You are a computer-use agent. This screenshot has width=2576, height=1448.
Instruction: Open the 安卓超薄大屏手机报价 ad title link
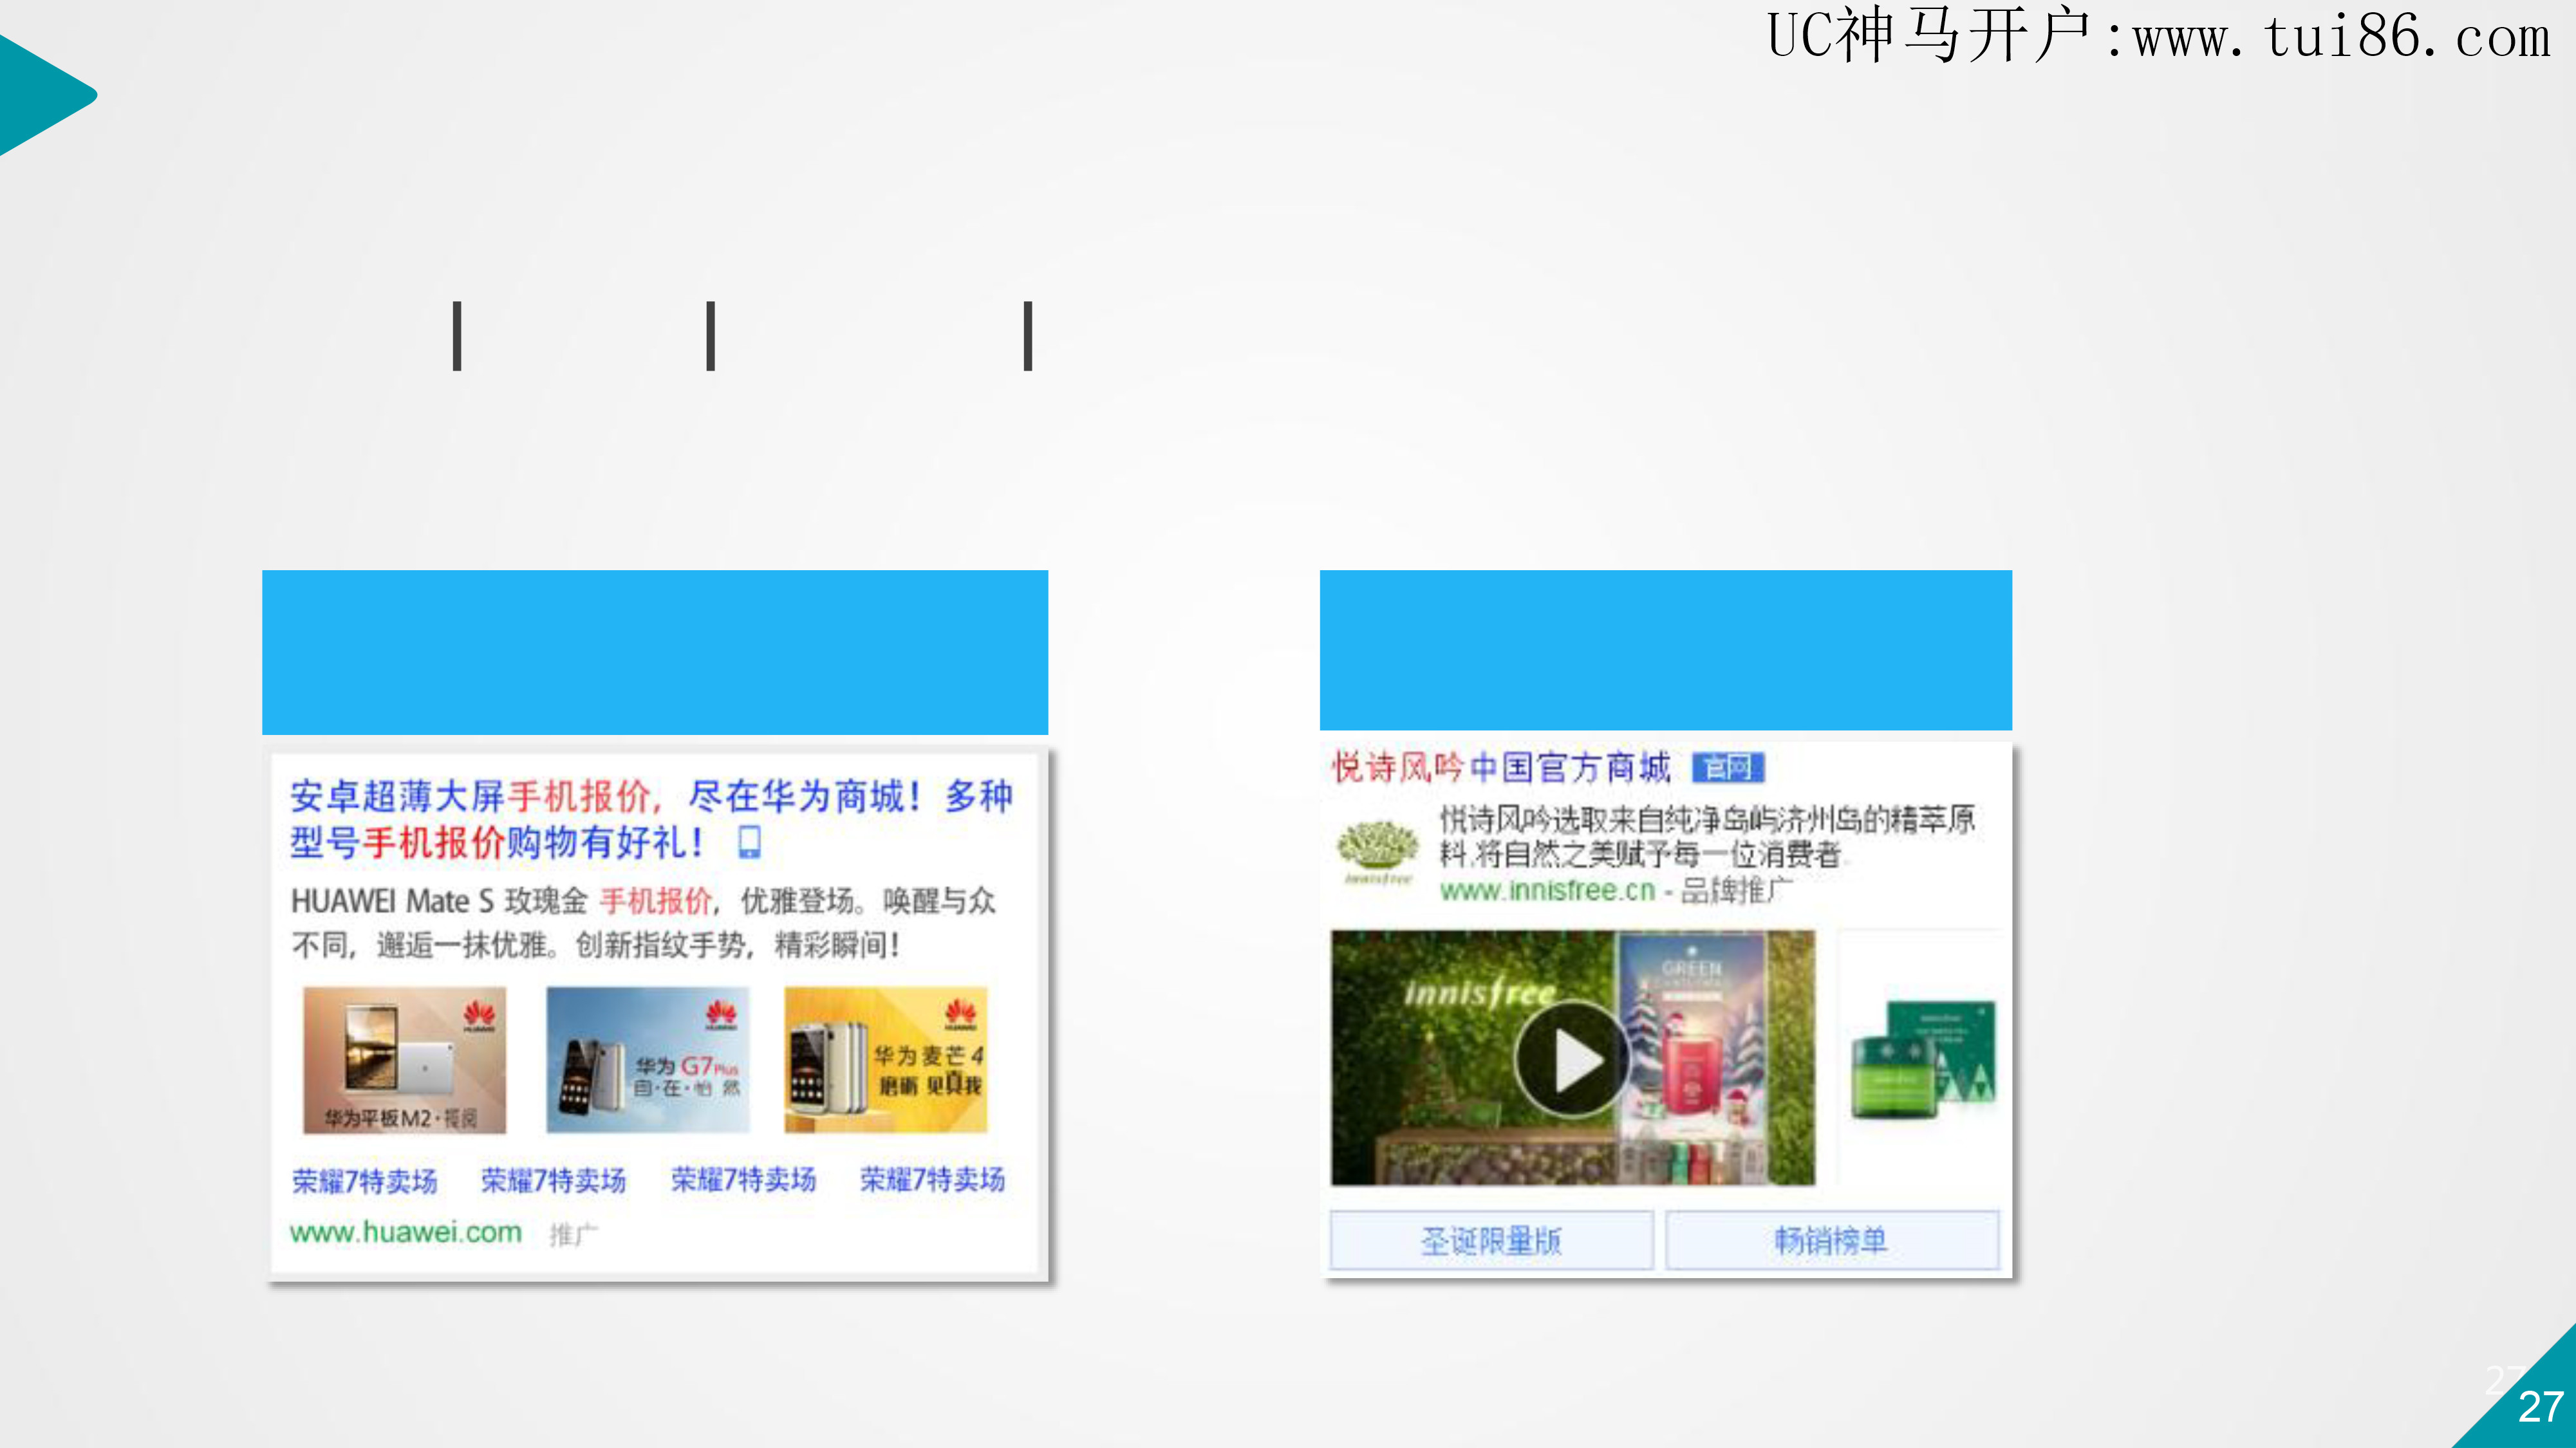pyautogui.click(x=651, y=819)
